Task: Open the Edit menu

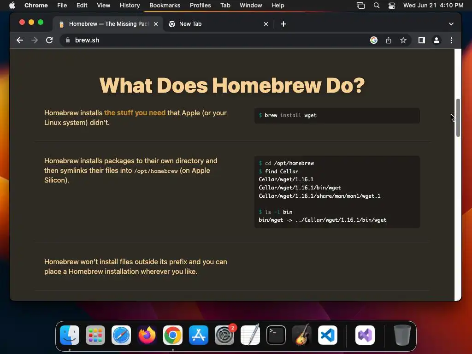Action: pos(82,5)
